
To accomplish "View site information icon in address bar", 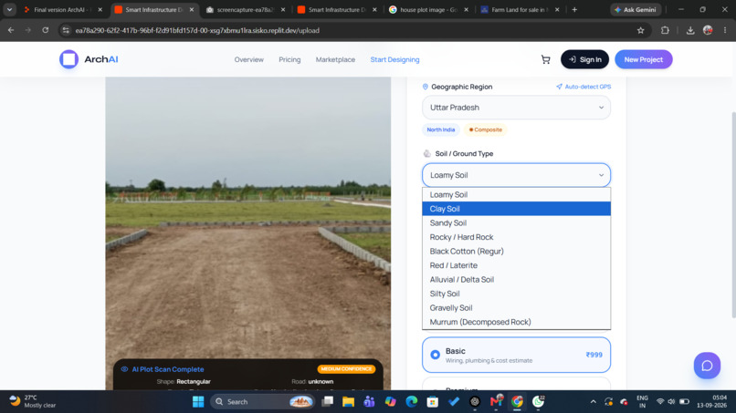I will click(x=66, y=30).
